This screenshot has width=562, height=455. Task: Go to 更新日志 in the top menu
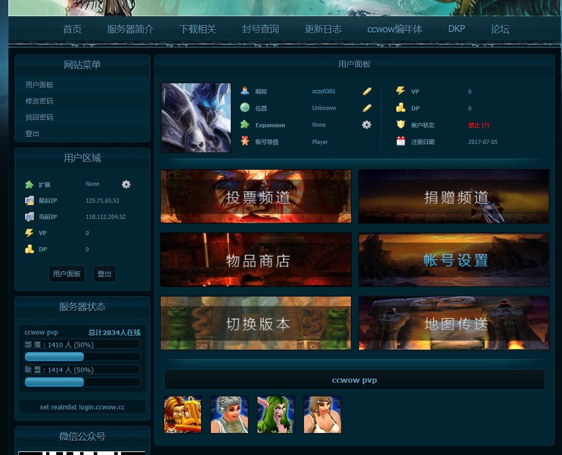[323, 29]
